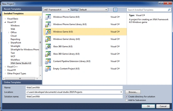Screen dimensions: 173x111
Task: Collapse the Visual C# tree node
Action: pos(5,22)
